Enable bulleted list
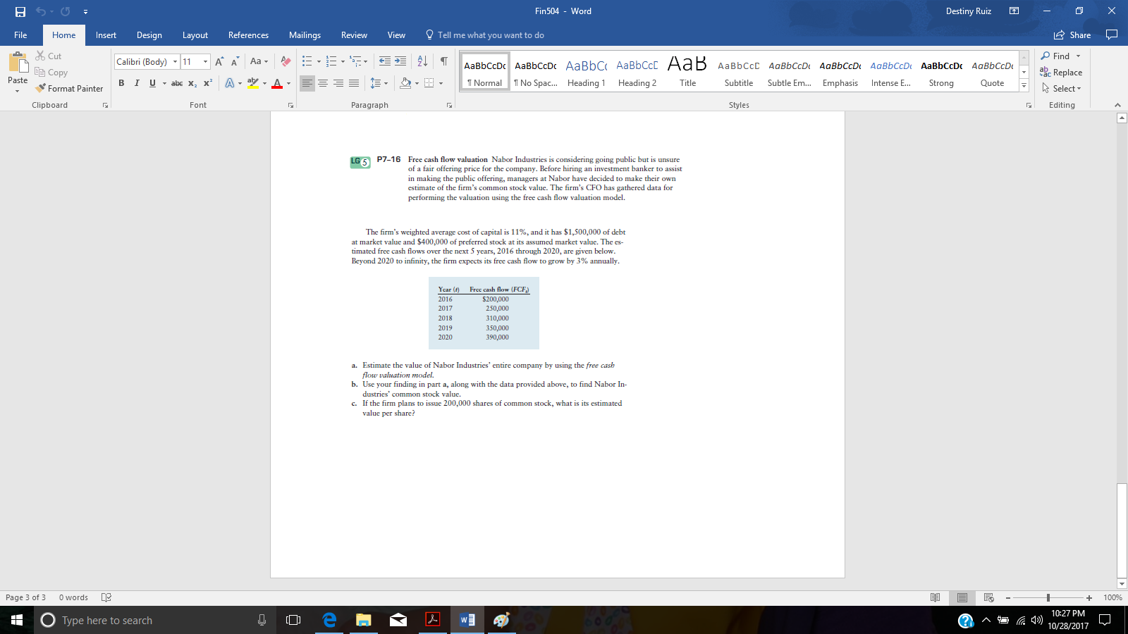This screenshot has width=1128, height=634. pyautogui.click(x=309, y=61)
